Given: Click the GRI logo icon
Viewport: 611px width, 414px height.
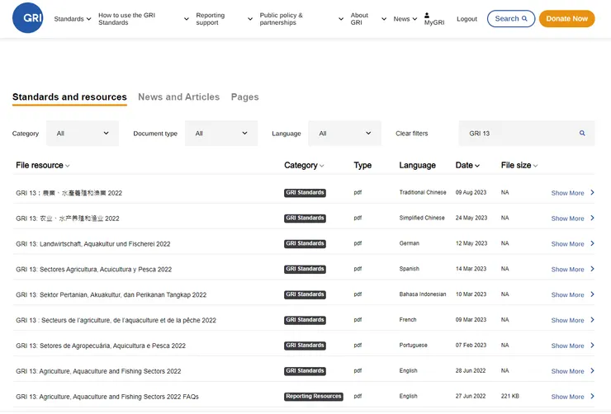Looking at the screenshot, I should pos(27,18).
